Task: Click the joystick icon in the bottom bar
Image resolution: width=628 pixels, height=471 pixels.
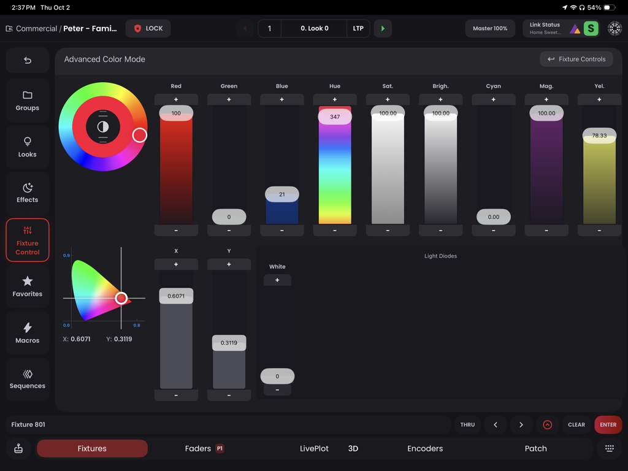Action: click(18, 448)
